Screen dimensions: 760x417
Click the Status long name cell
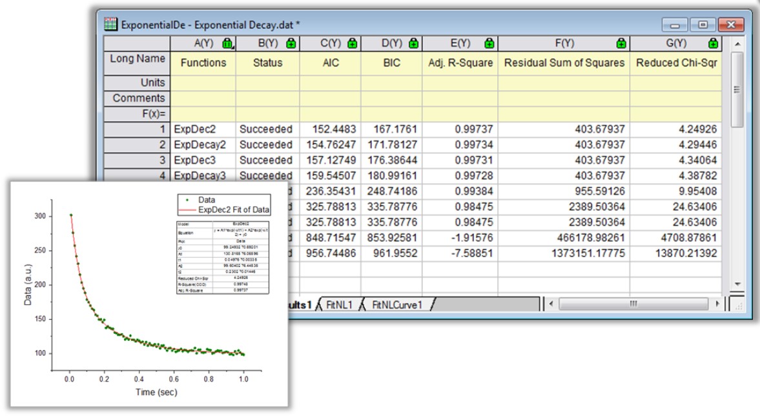point(267,63)
